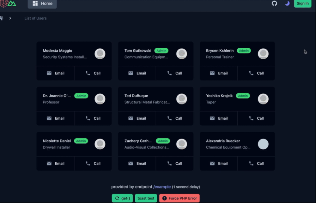This screenshot has height=203, width=316.
Task: Email Ted DuBuque
Action: pyautogui.click(x=137, y=118)
